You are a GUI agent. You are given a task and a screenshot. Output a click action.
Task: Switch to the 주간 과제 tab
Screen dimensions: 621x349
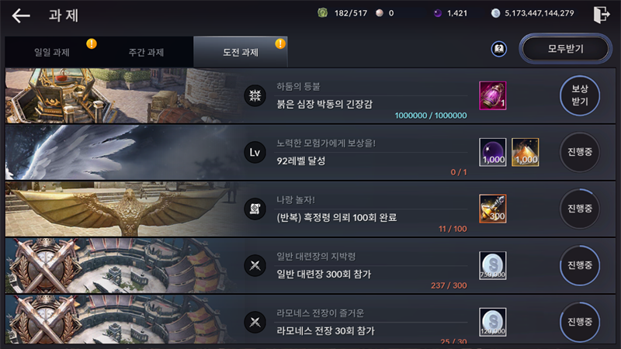click(x=146, y=52)
